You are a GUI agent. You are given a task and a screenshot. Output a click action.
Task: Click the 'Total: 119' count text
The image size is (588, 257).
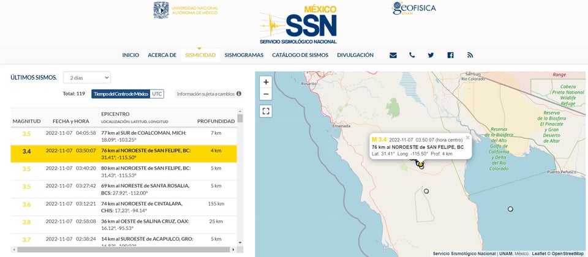[x=74, y=94]
